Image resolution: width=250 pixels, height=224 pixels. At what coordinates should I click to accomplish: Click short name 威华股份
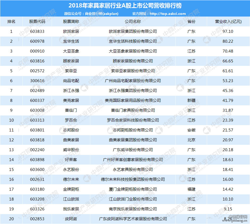71,150
